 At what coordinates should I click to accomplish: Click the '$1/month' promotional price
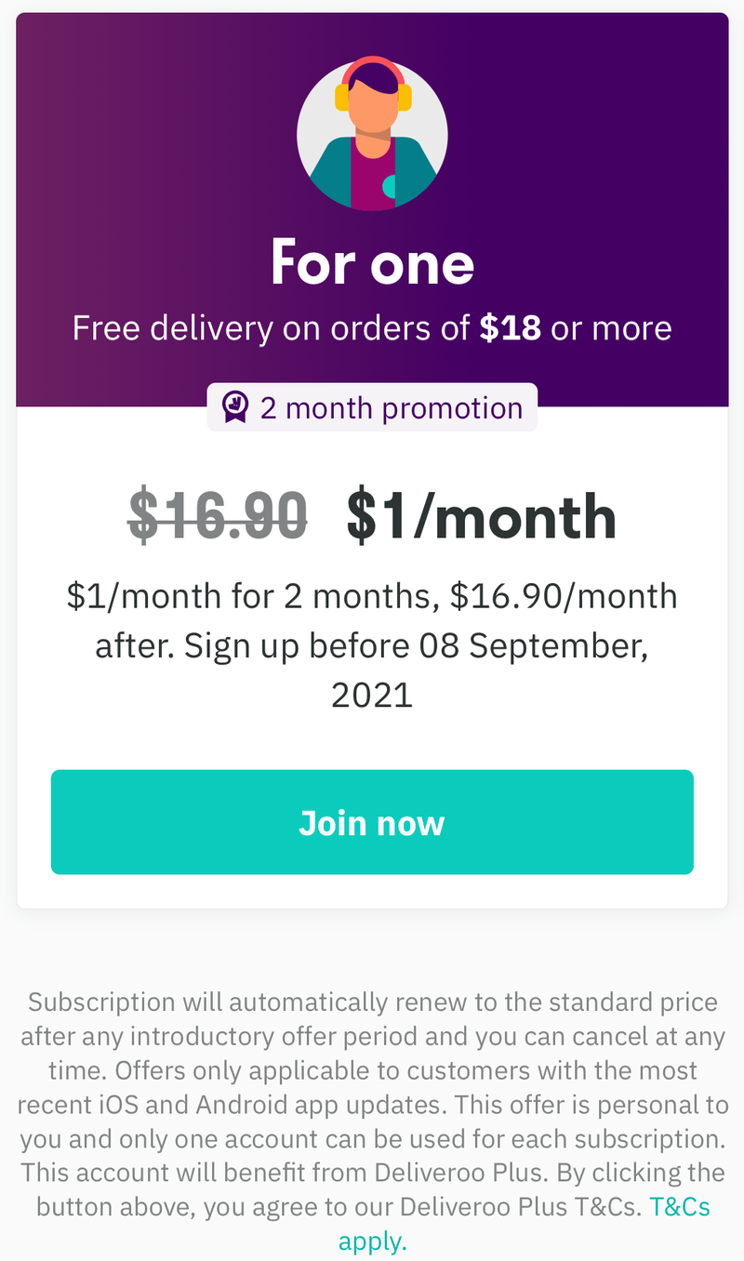(482, 517)
